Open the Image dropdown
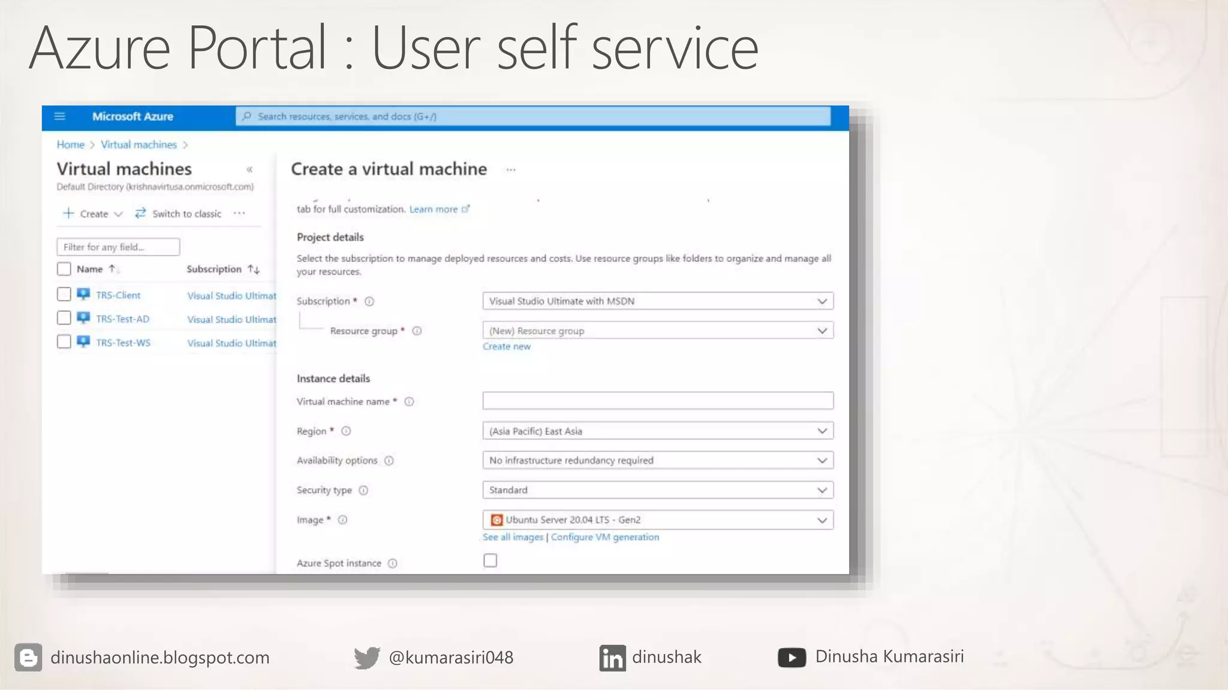1228x690 pixels. pyautogui.click(x=658, y=520)
